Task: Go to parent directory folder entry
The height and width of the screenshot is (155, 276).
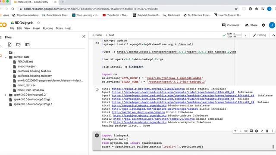Action: pyautogui.click(x=12, y=53)
